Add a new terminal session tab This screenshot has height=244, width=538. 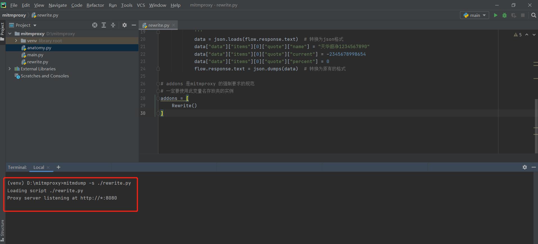tap(58, 167)
